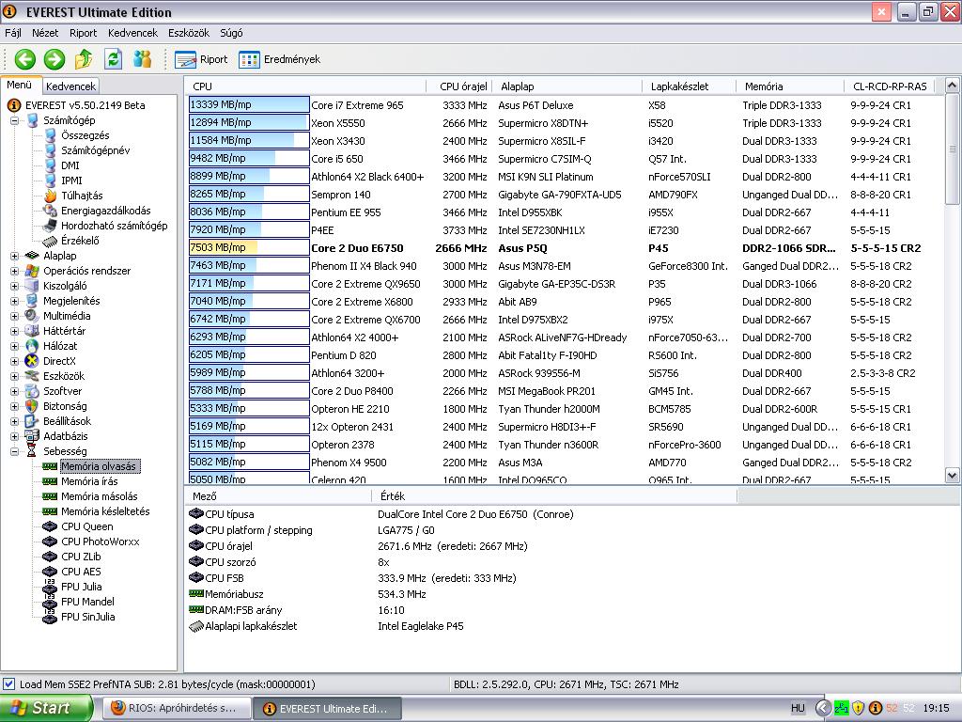Expand the Megjelenítés tree node
The width and height of the screenshot is (962, 722).
(x=14, y=301)
